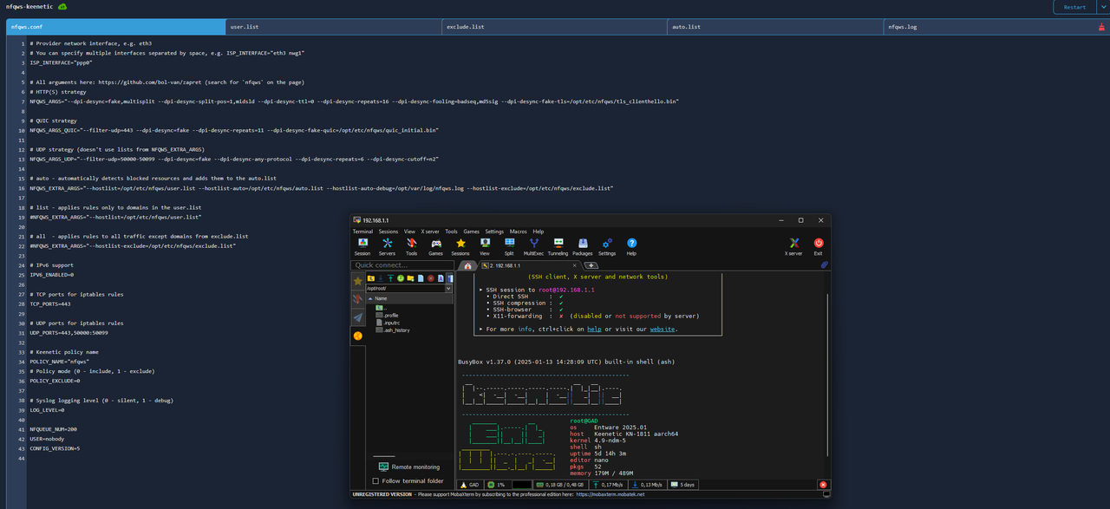Open the X server menu
Screen dimensions: 1110x509
[x=430, y=232]
